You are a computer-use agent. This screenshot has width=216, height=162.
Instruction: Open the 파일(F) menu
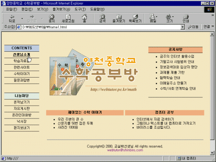click(11, 9)
